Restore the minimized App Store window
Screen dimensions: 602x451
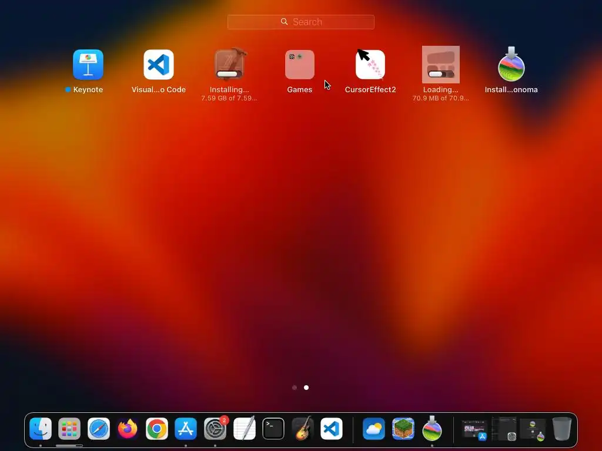click(474, 429)
